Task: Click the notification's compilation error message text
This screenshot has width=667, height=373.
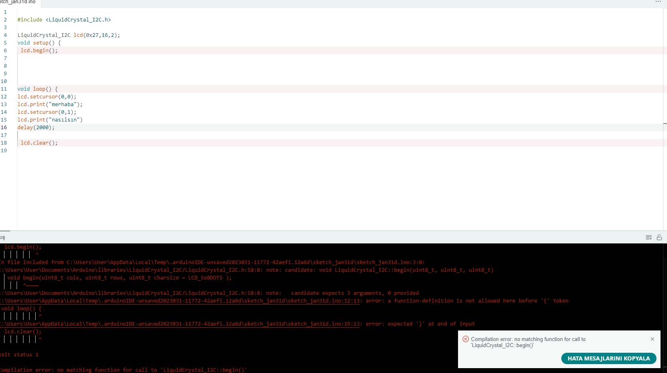Action: (528, 342)
